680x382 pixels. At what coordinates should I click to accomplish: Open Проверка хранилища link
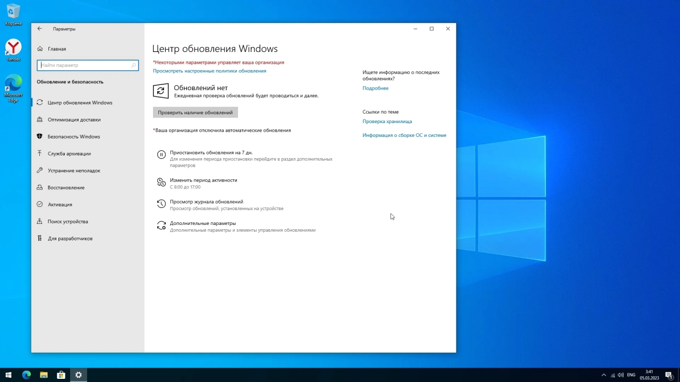click(x=387, y=121)
